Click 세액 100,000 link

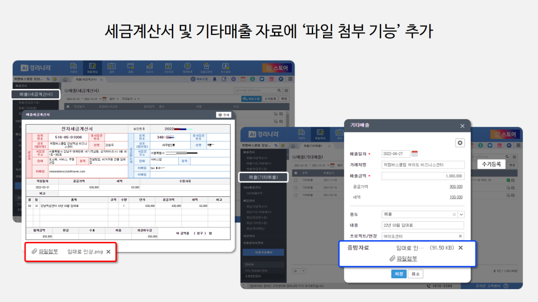456,197
